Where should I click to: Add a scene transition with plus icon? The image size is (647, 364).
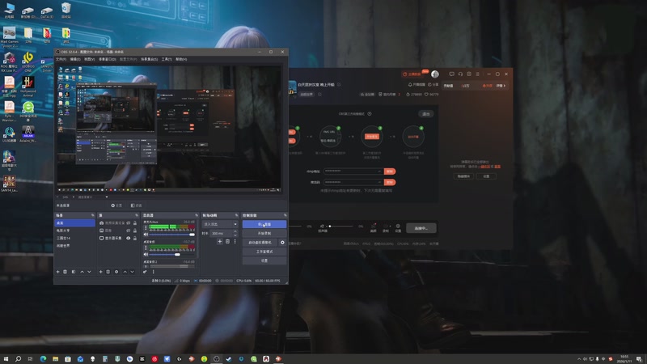tap(219, 241)
